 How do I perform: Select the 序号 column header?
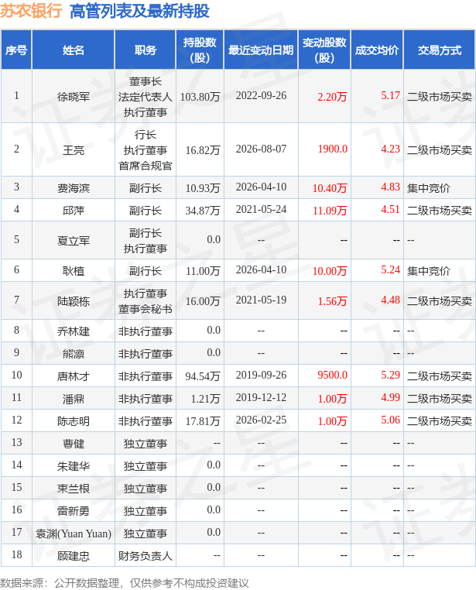click(16, 50)
